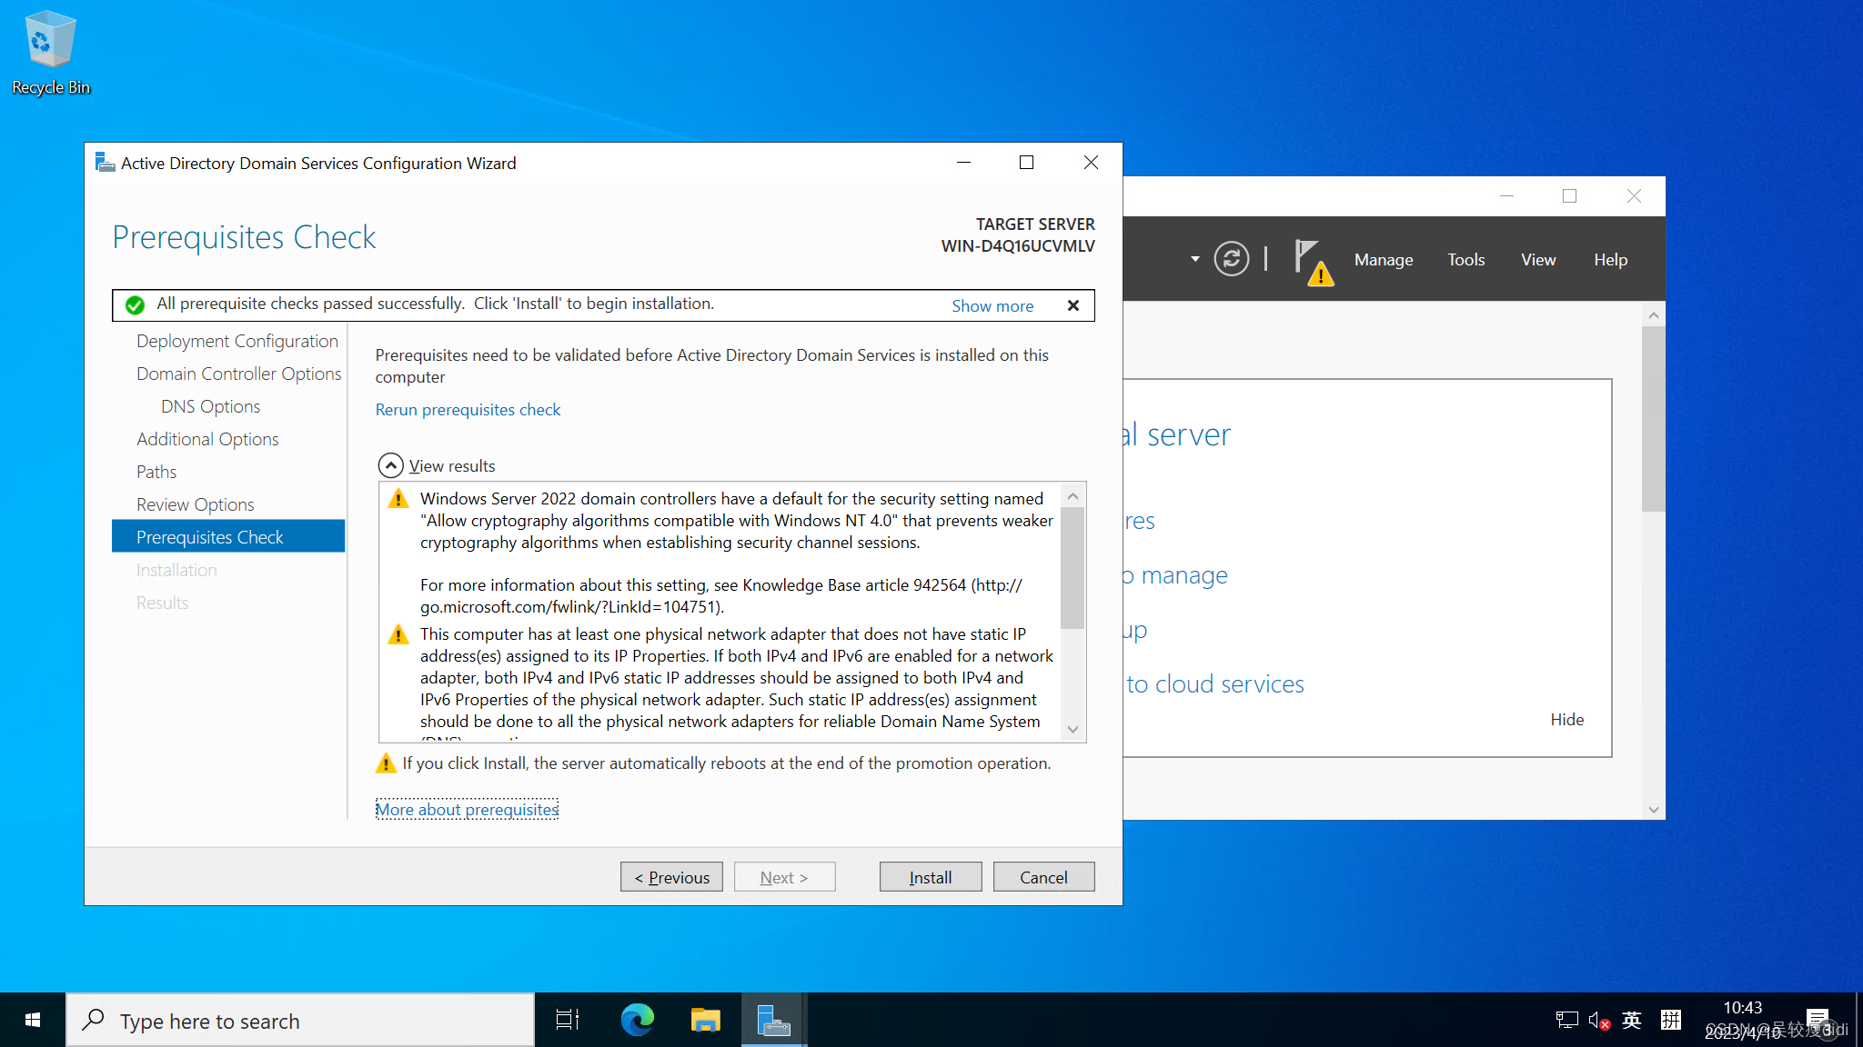Screen dimensions: 1863x1047
Task: Collapse the View results section
Action: click(390, 465)
